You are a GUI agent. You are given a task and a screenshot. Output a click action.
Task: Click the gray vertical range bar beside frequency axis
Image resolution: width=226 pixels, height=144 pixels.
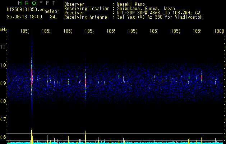click(x=7, y=83)
